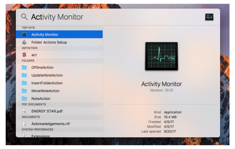Click the DEFINITION section header
235x149 pixels.
pyautogui.click(x=29, y=48)
